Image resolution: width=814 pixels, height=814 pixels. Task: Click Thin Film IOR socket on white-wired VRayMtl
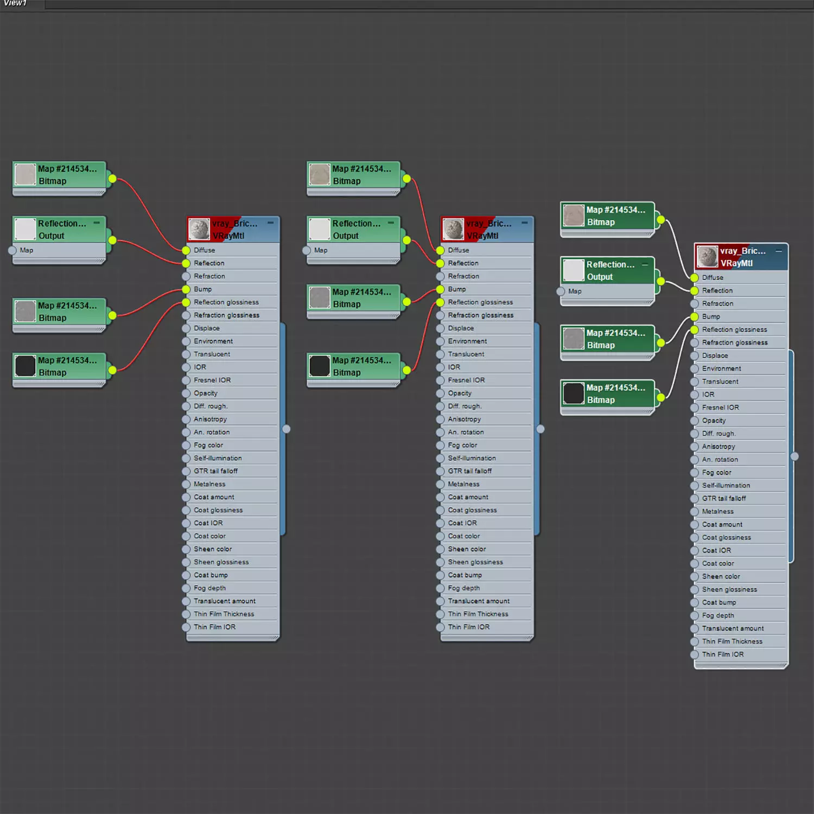click(694, 654)
